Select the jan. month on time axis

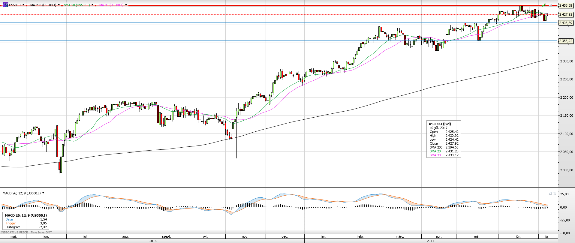[x=323, y=236]
